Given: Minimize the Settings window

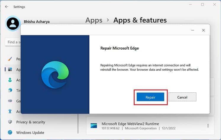Looking at the screenshot, I should click(x=191, y=4).
